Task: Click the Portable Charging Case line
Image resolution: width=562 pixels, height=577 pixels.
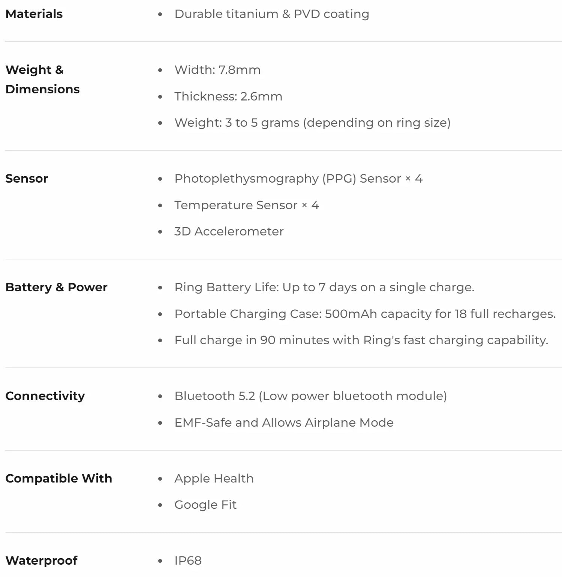Action: (365, 314)
